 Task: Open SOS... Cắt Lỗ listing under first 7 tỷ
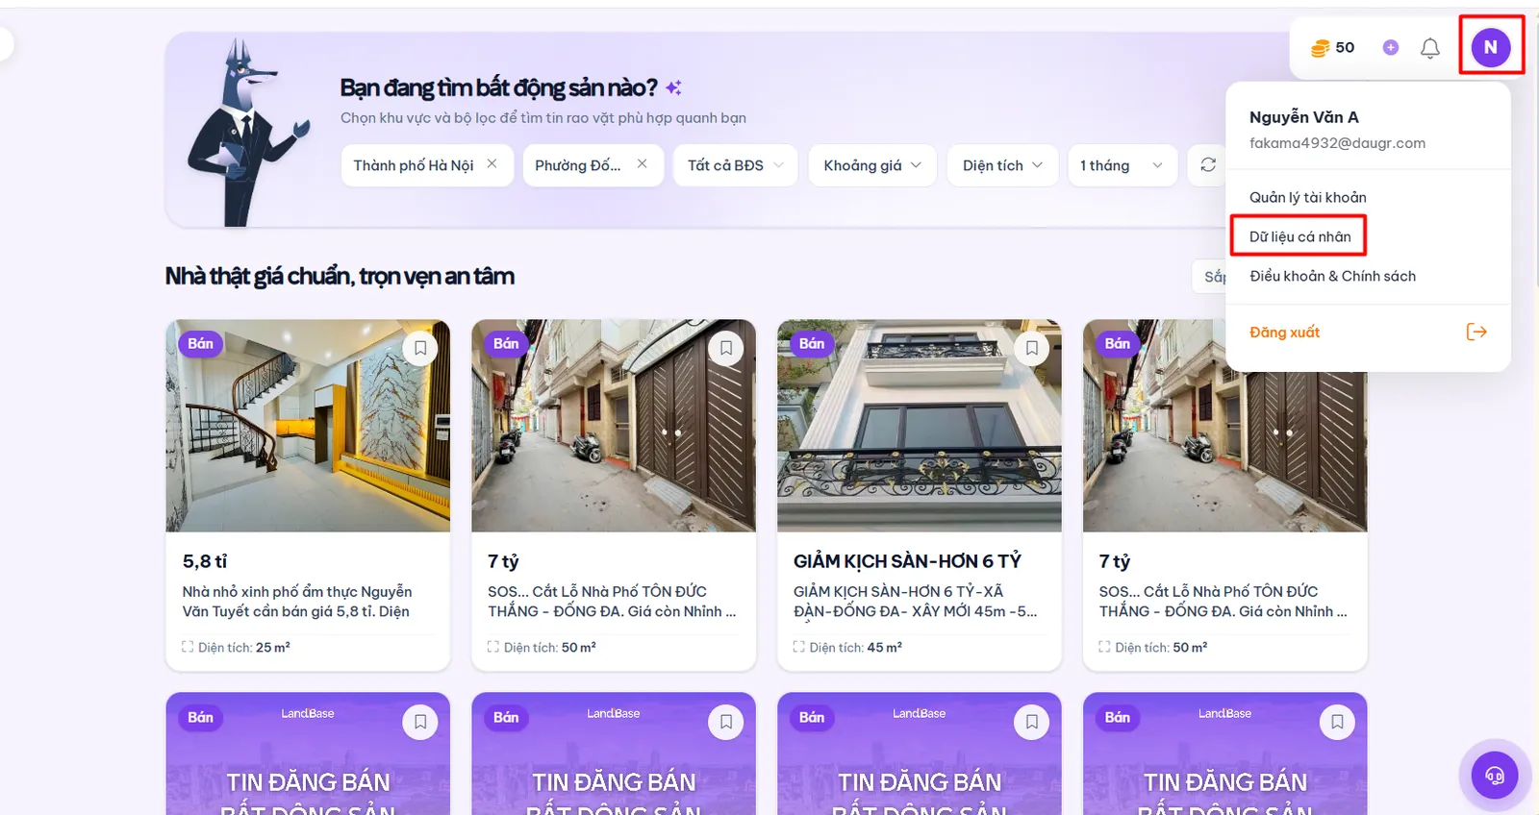pyautogui.click(x=612, y=602)
